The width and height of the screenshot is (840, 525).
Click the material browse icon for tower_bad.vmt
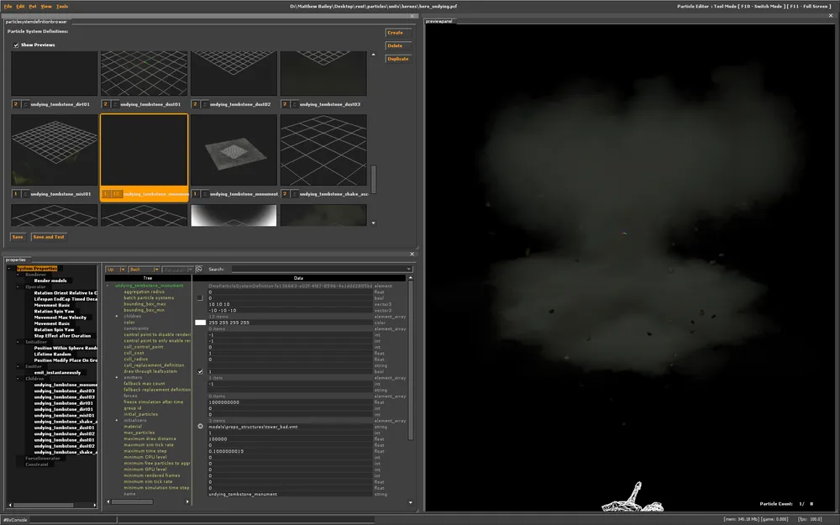tap(199, 427)
